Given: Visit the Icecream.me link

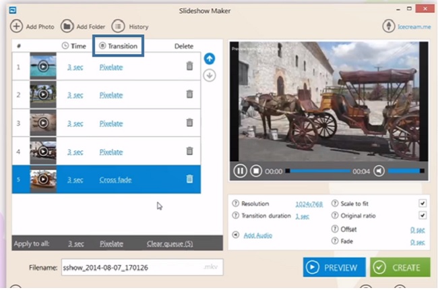Looking at the screenshot, I should click(x=414, y=26).
